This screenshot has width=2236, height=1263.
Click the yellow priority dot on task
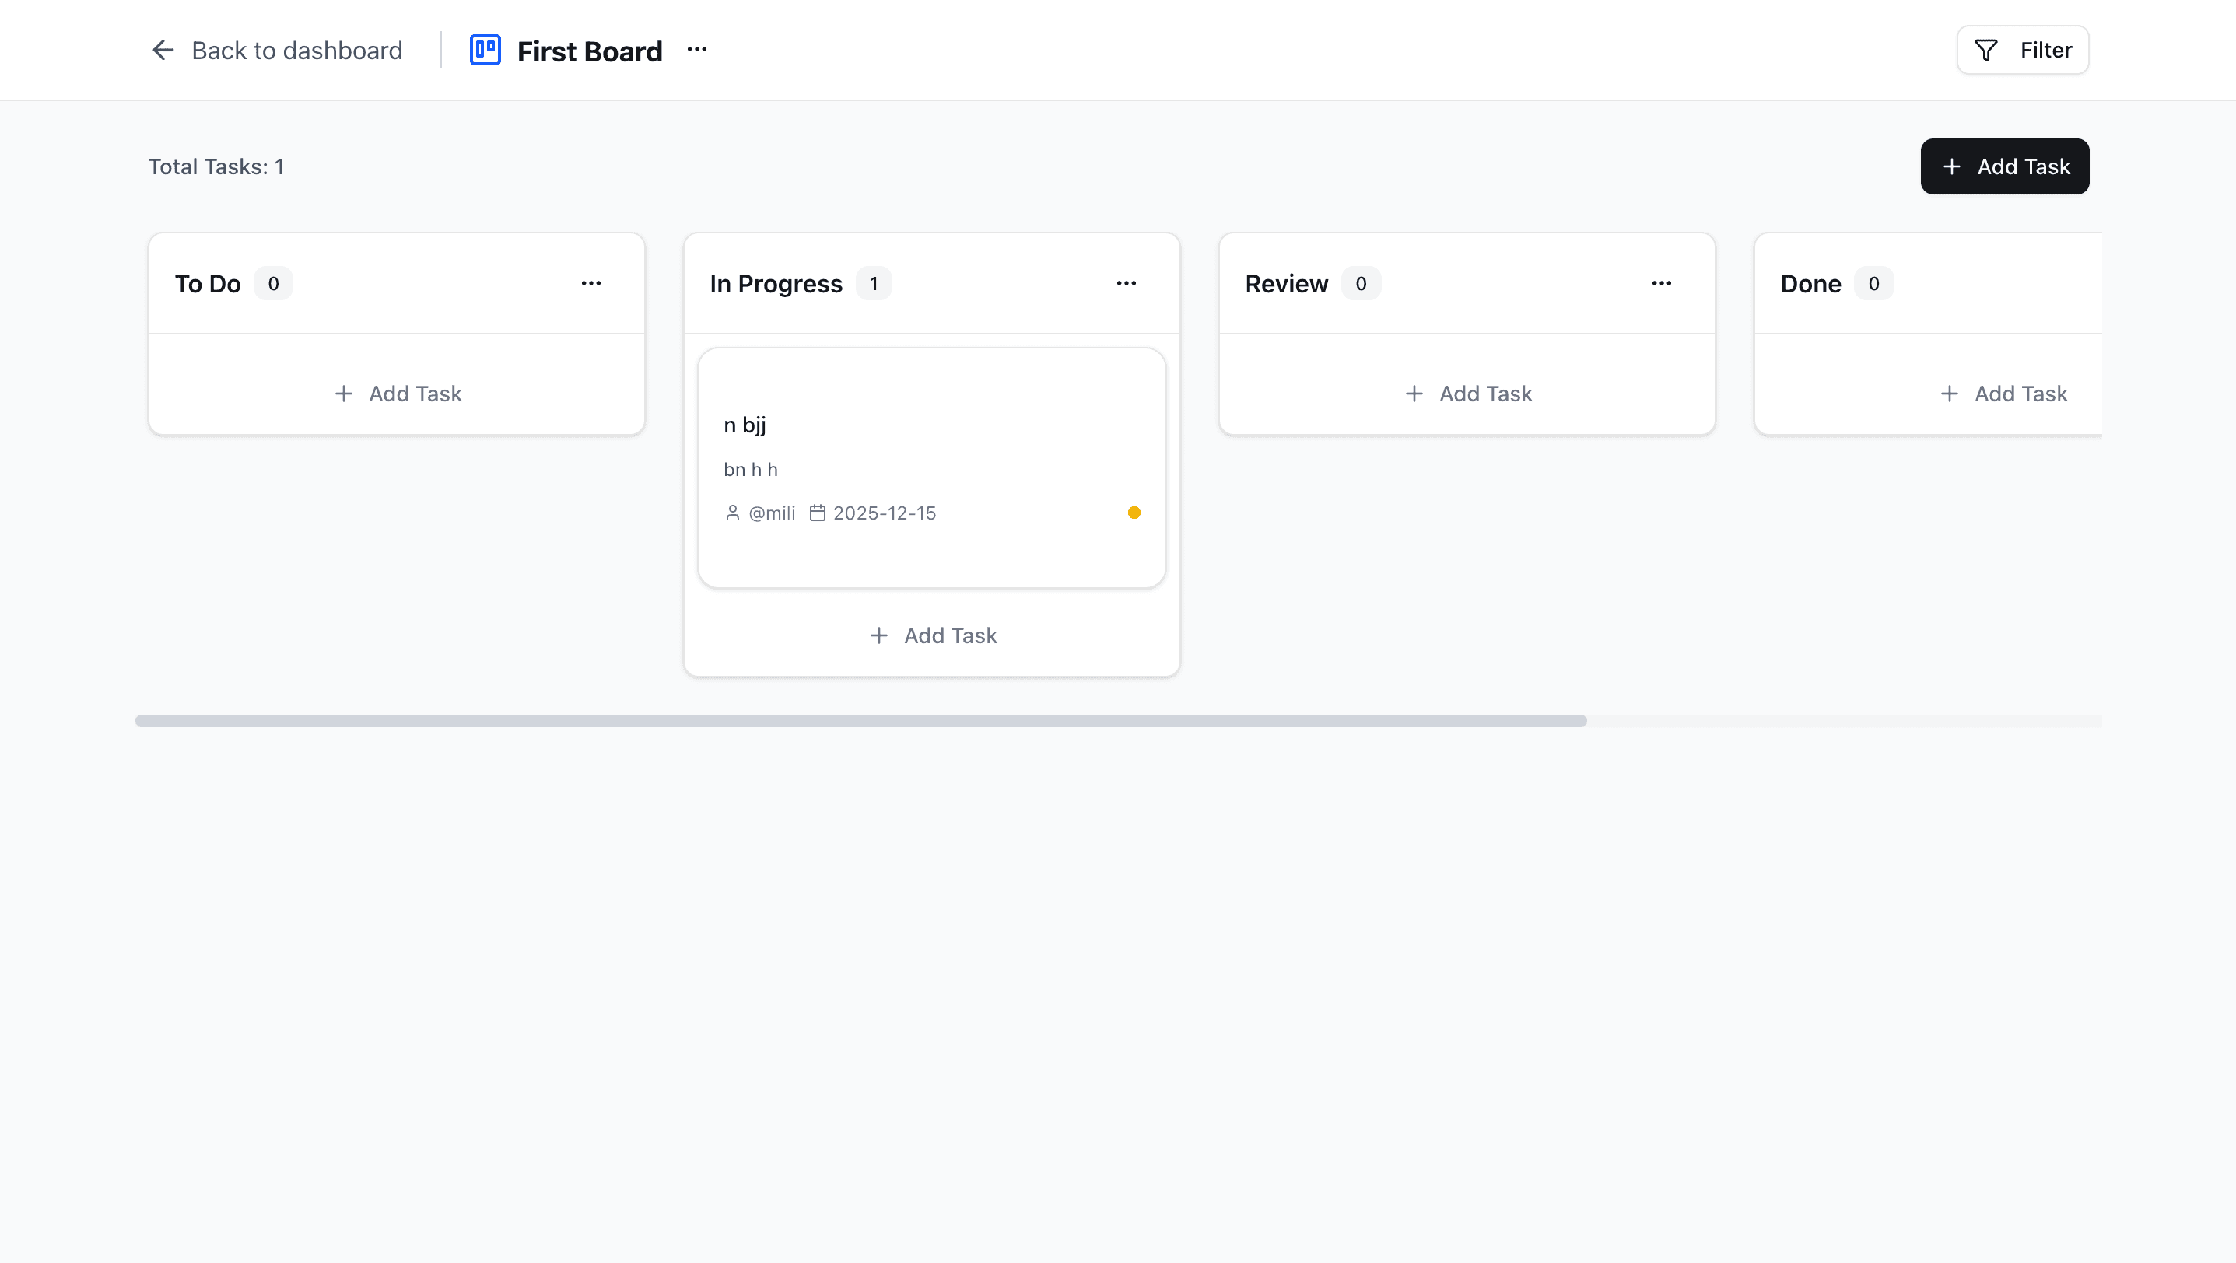tap(1134, 513)
